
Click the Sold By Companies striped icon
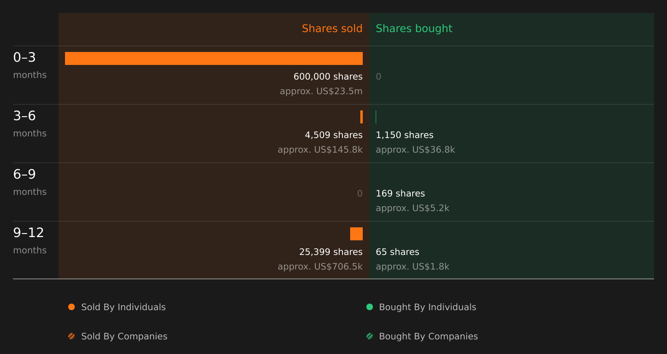click(71, 336)
